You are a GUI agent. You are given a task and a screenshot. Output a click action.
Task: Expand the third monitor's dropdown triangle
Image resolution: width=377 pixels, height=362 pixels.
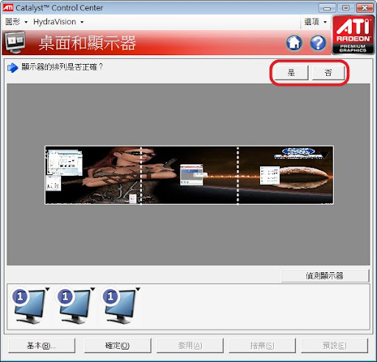pyautogui.click(x=138, y=289)
